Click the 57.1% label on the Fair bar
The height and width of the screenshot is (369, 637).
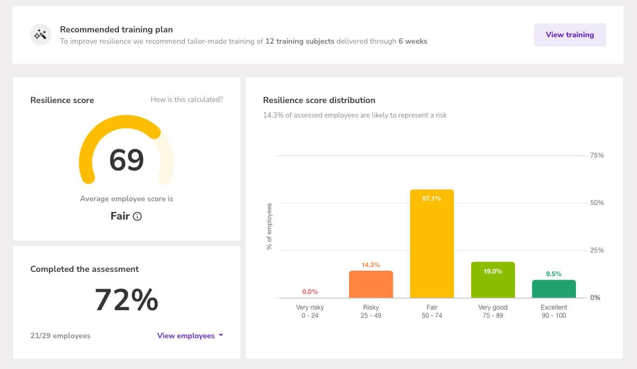click(432, 199)
